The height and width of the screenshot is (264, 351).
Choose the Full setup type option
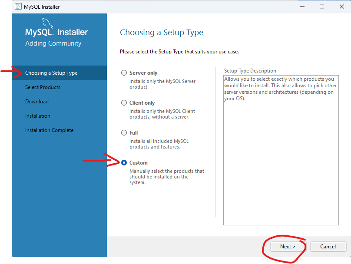(x=124, y=133)
